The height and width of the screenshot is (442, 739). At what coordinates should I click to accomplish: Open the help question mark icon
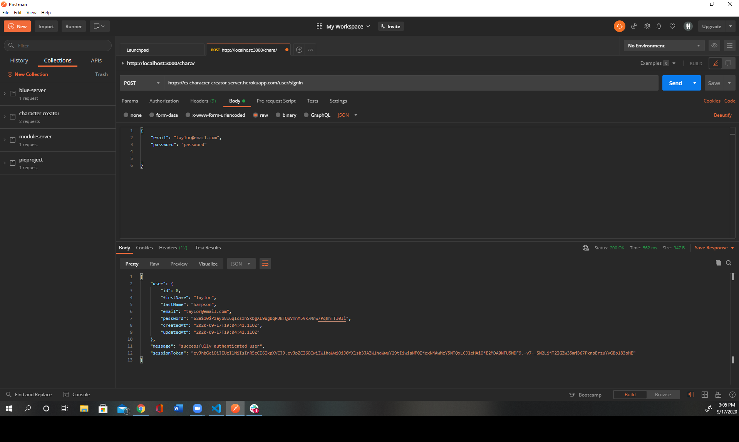pyautogui.click(x=732, y=395)
